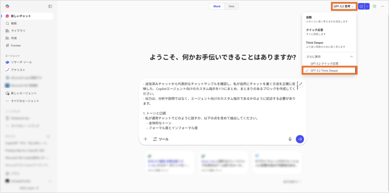
Task: Open the アナリスト agent
Action: pyautogui.click(x=18, y=70)
